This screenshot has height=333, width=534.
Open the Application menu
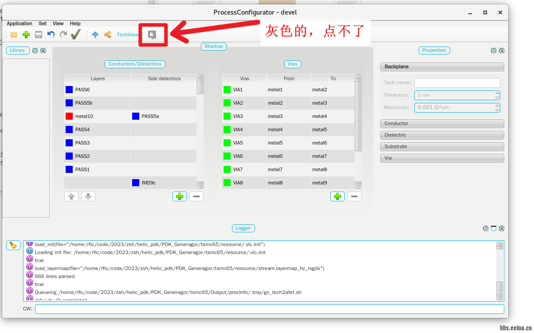(20, 24)
